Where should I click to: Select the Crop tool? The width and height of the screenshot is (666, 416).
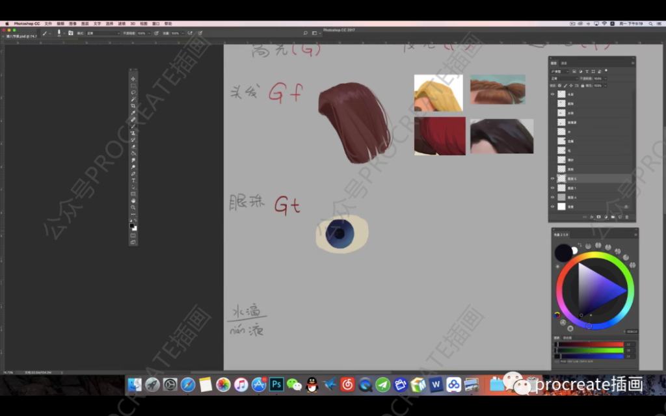pyautogui.click(x=133, y=106)
